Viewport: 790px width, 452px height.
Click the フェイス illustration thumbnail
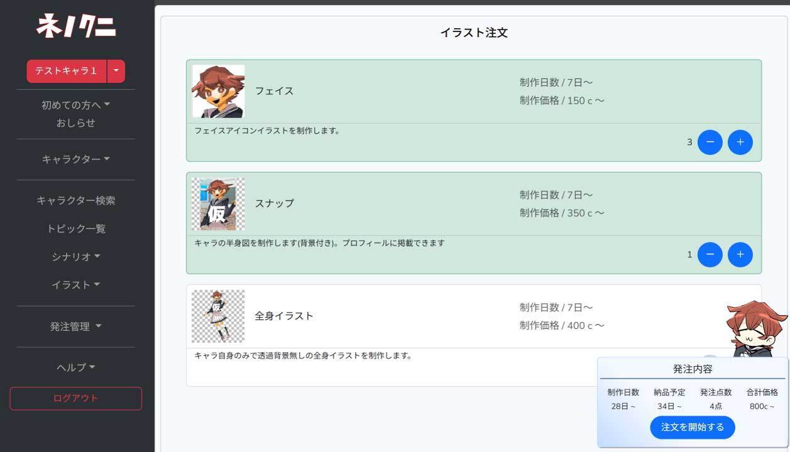(x=218, y=92)
